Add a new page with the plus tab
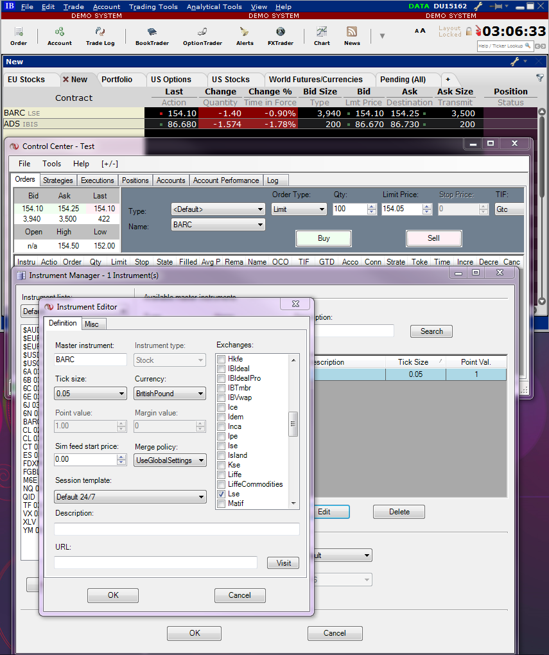Screen dimensions: 549x655 point(448,80)
